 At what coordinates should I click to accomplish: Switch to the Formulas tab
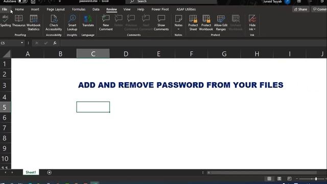[x=79, y=9]
